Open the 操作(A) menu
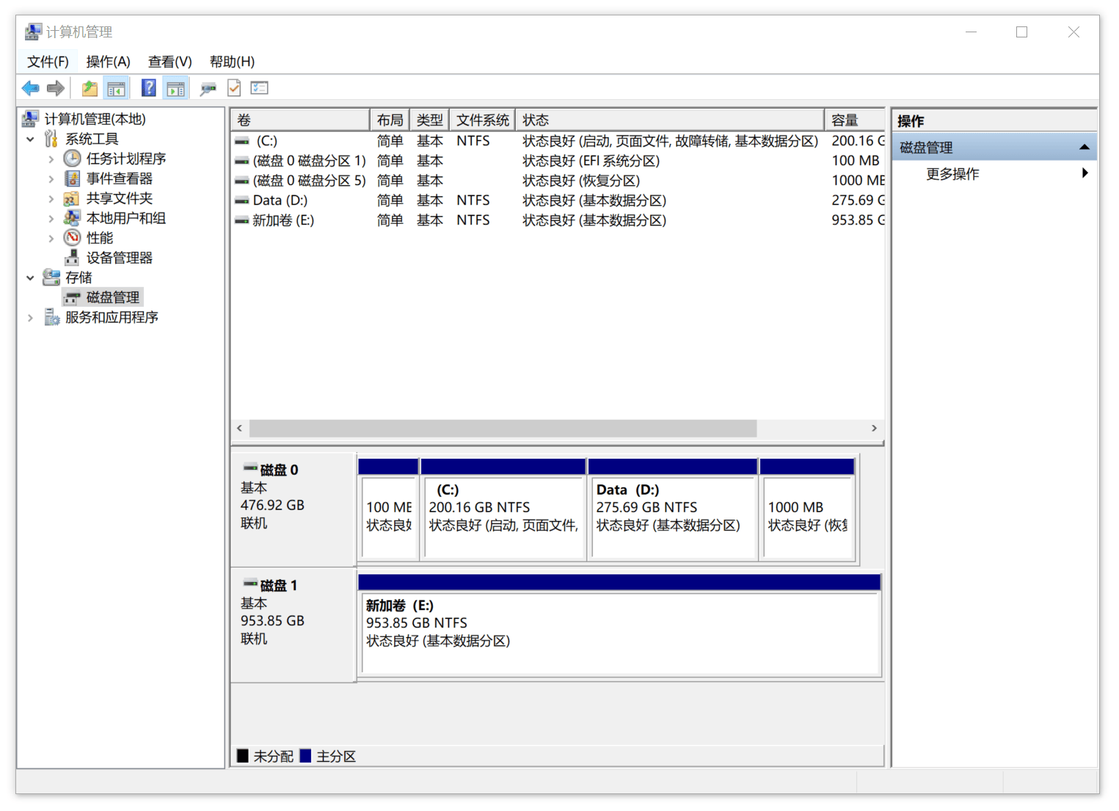The width and height of the screenshot is (1119, 811). click(x=108, y=62)
